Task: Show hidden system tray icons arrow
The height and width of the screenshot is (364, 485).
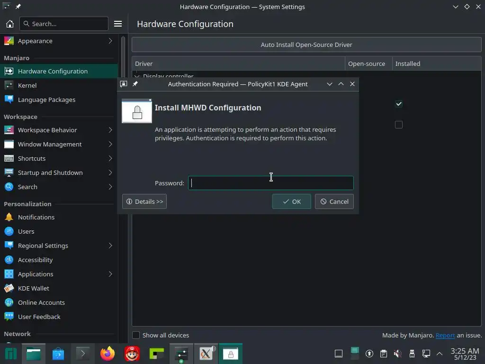Action: [x=440, y=354]
